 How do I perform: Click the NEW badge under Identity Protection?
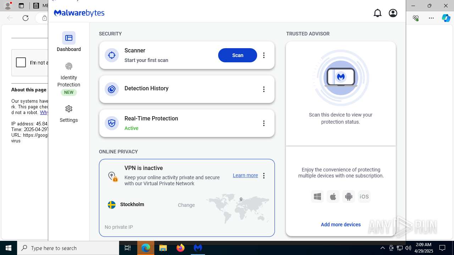[x=69, y=92]
